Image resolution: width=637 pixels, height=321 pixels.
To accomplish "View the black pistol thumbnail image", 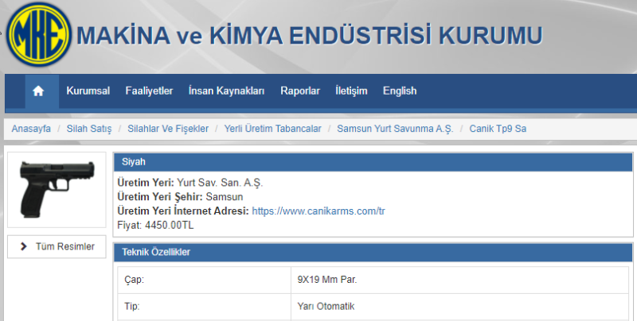I will click(57, 190).
